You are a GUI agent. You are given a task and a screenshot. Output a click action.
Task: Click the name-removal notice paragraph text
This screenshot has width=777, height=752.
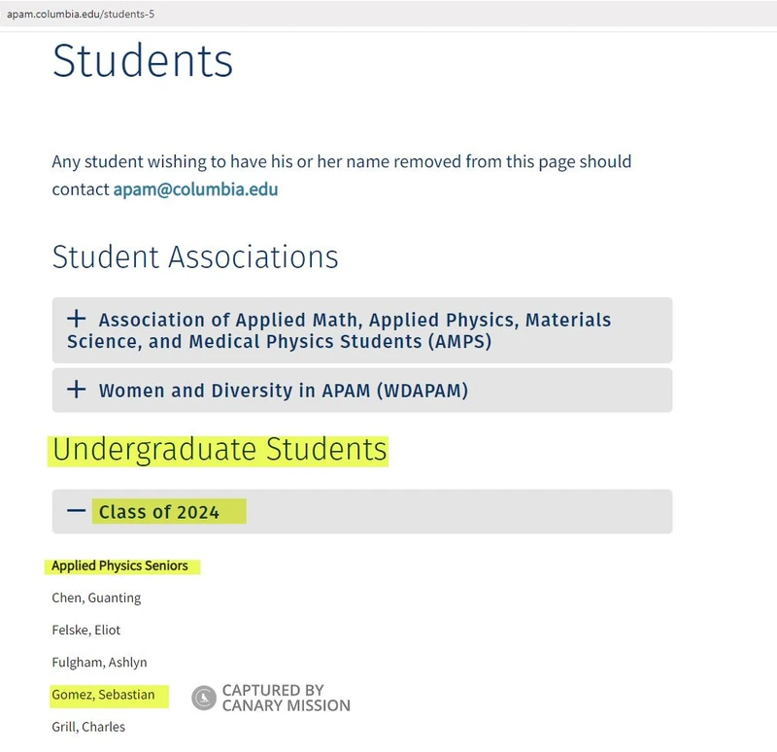pyautogui.click(x=341, y=161)
